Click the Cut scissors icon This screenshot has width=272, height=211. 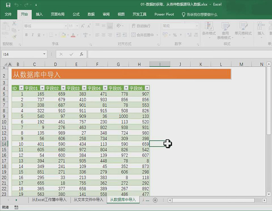tap(14, 23)
